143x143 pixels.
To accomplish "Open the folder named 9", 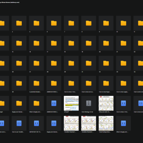I will [x=106, y=23].
